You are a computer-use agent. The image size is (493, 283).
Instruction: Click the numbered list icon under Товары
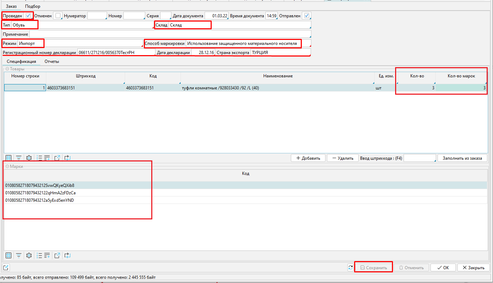click(x=39, y=158)
